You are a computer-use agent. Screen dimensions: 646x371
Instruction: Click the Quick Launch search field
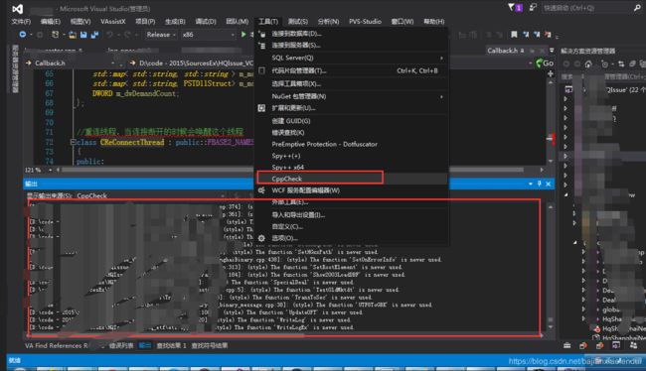click(x=586, y=7)
